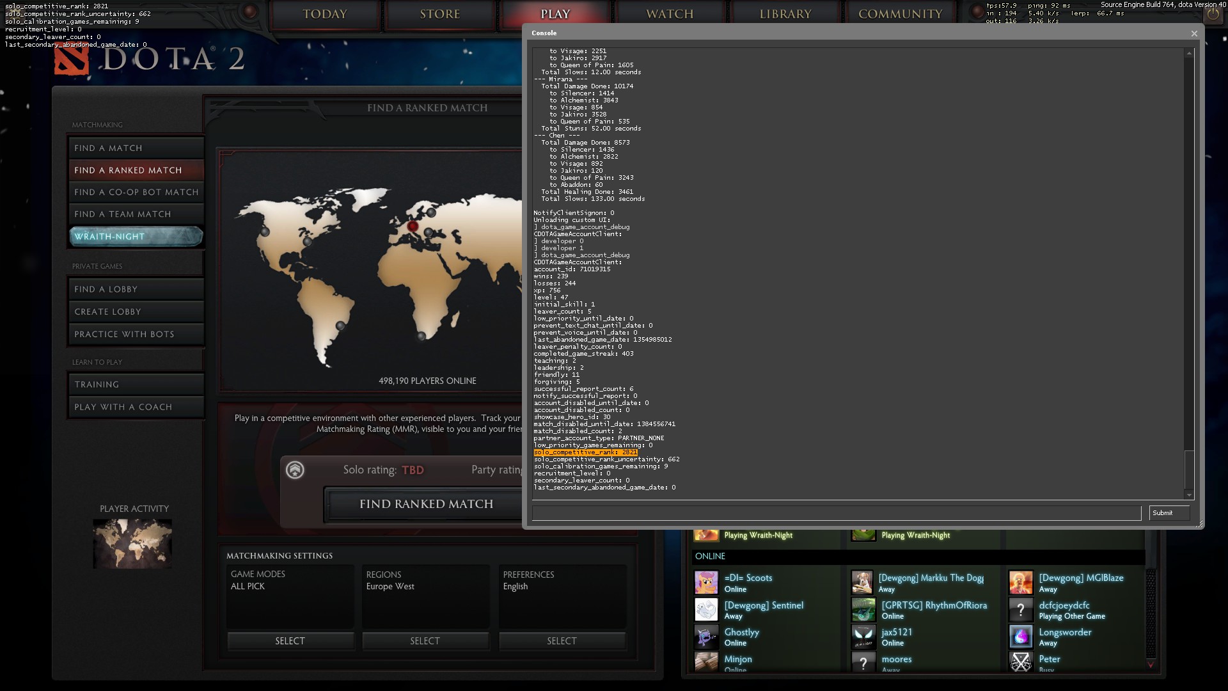Open Regions SELECT chooser
Image resolution: width=1228 pixels, height=691 pixels.
(x=425, y=641)
